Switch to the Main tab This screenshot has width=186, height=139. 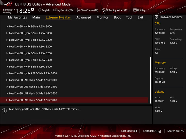click(x=36, y=18)
